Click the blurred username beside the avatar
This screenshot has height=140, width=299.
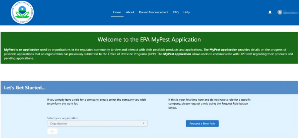[290, 13]
